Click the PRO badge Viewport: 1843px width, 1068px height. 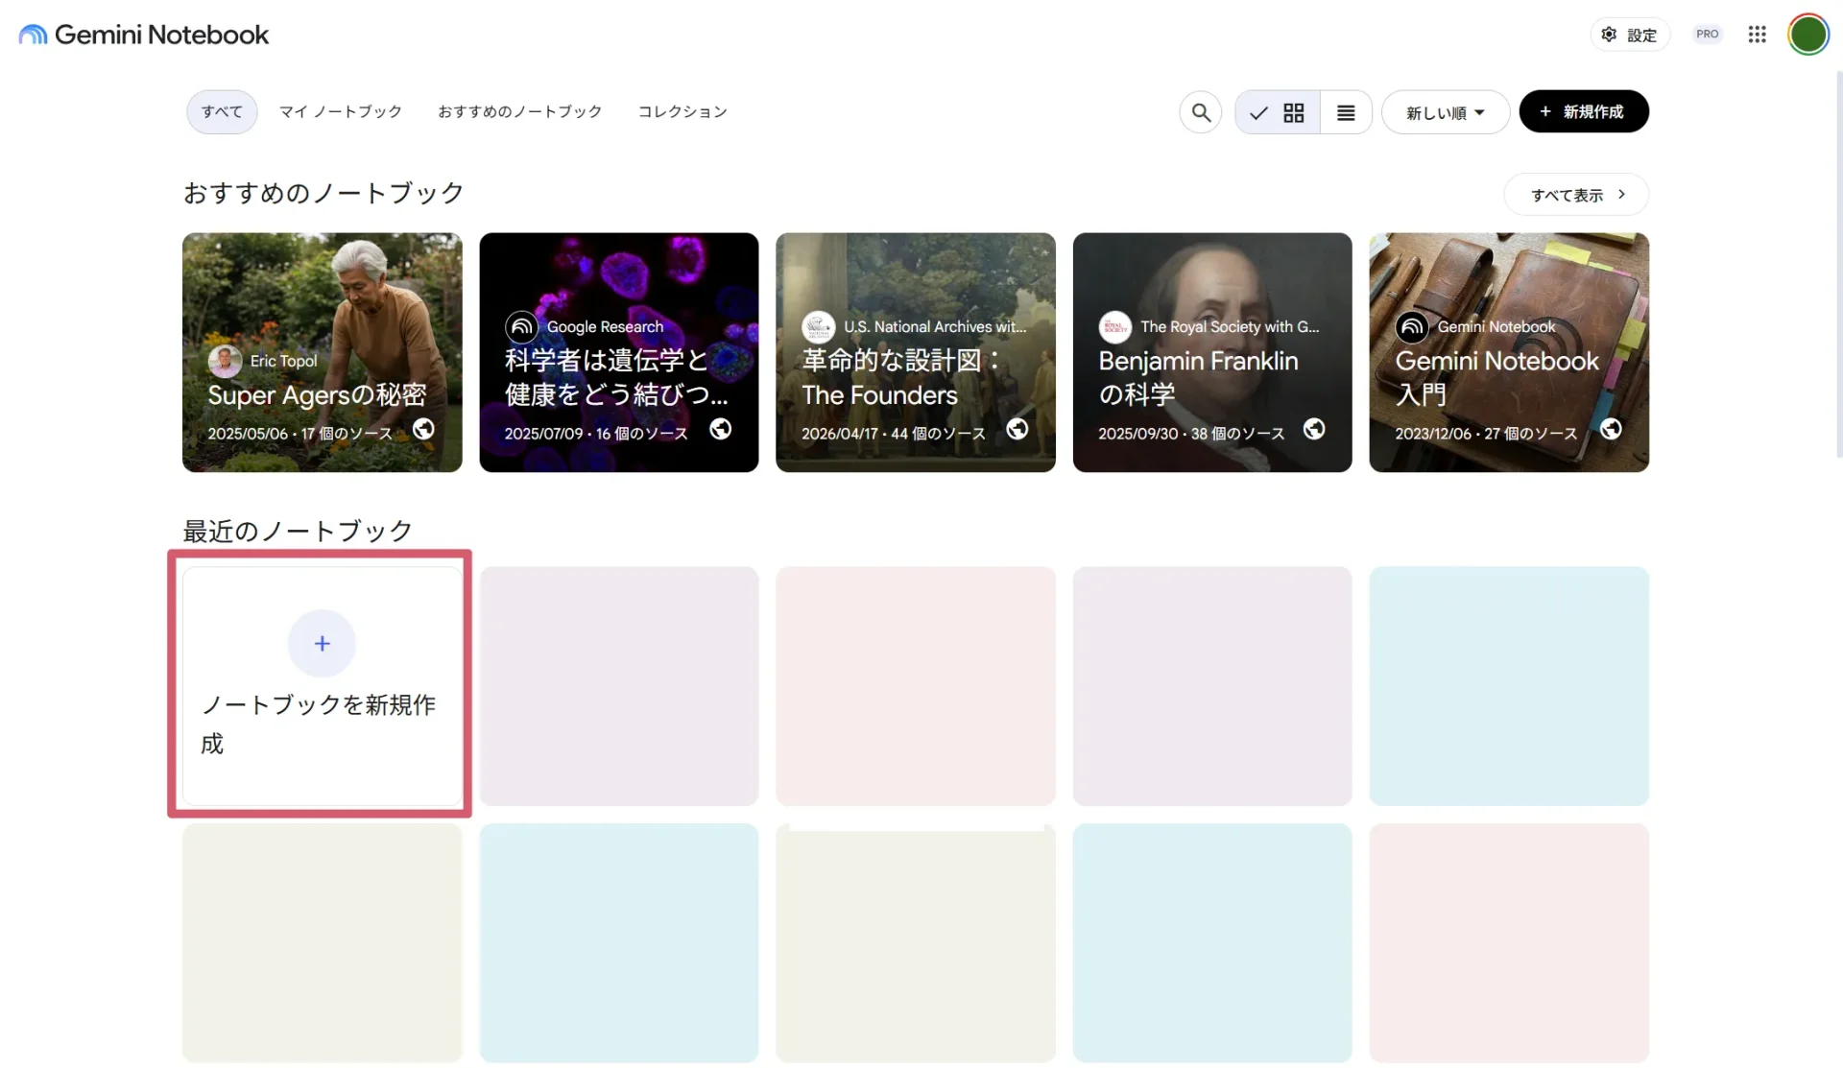[x=1707, y=35]
